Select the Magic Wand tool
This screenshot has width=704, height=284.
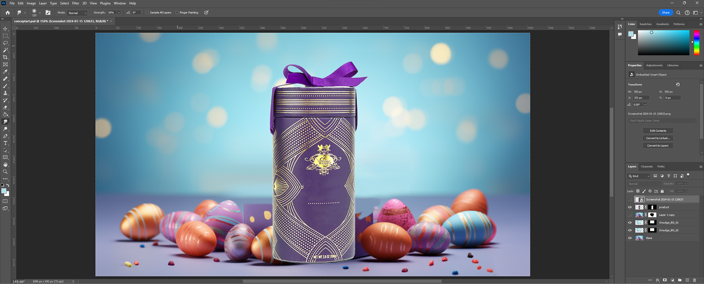(x=5, y=50)
